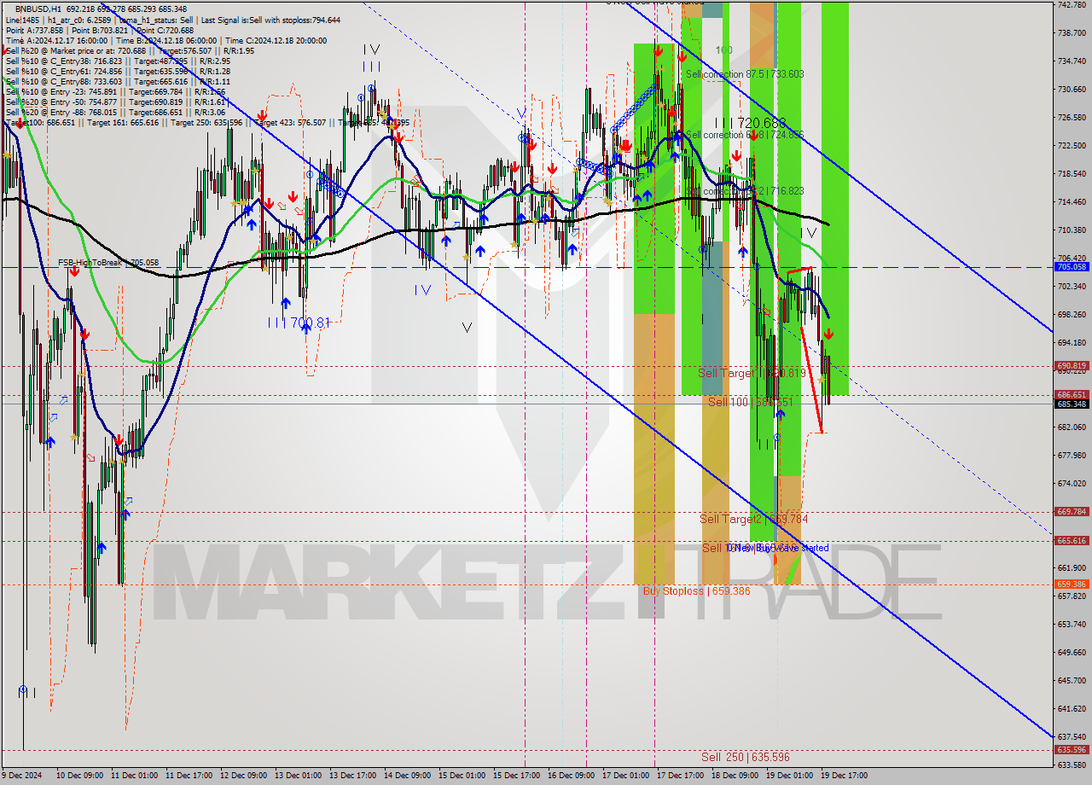Click the 702.340 price scale label
Image resolution: width=1092 pixels, height=785 pixels.
coord(1072,286)
